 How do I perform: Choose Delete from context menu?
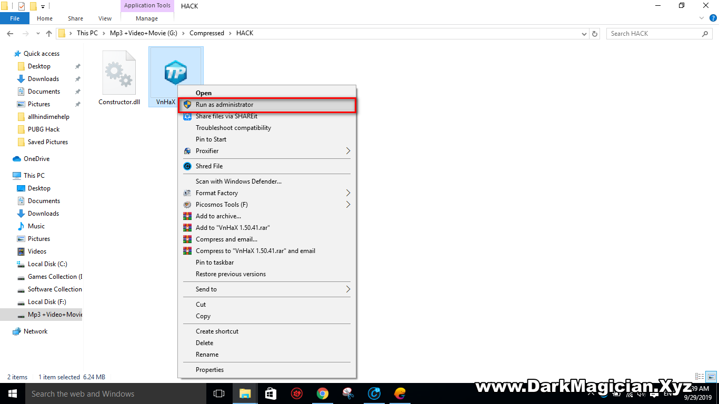267,343
